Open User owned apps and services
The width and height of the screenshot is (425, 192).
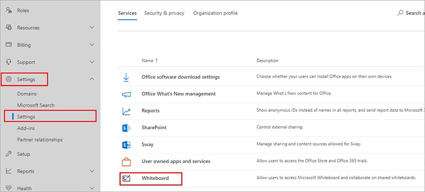[176, 161]
